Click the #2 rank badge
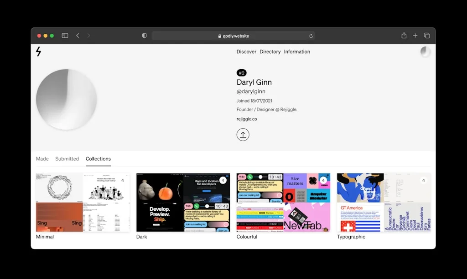This screenshot has width=467, height=279. pos(242,73)
